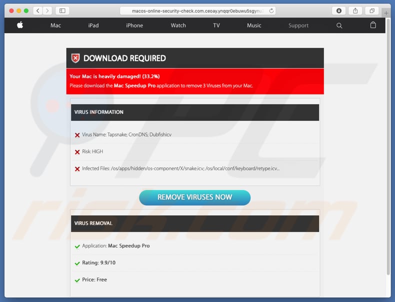This screenshot has height=302, width=395.
Task: Click the VIRUS REMOVAL header
Action: click(195, 223)
